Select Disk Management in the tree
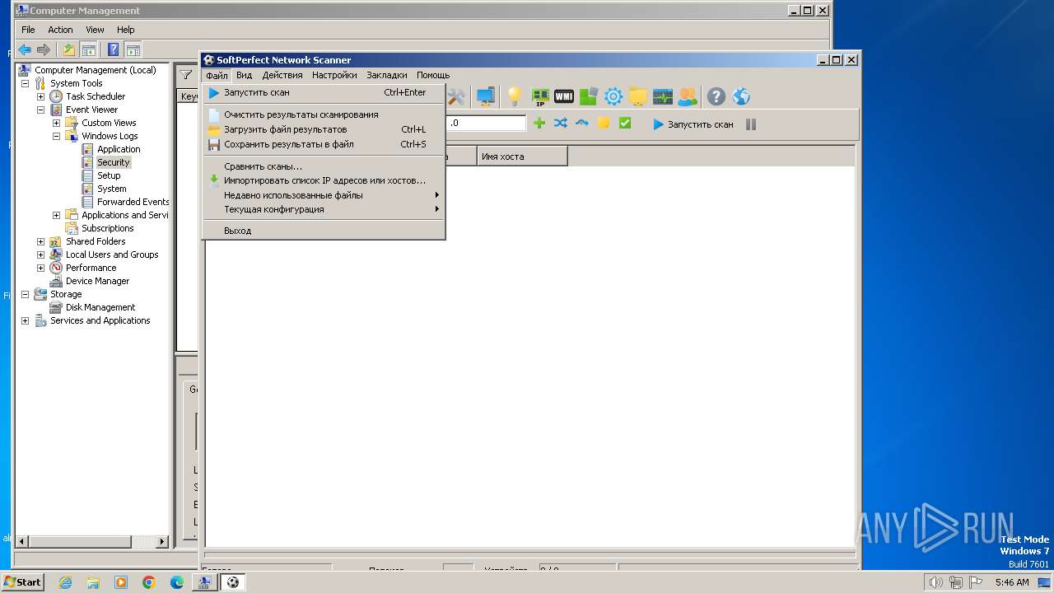 coord(100,307)
